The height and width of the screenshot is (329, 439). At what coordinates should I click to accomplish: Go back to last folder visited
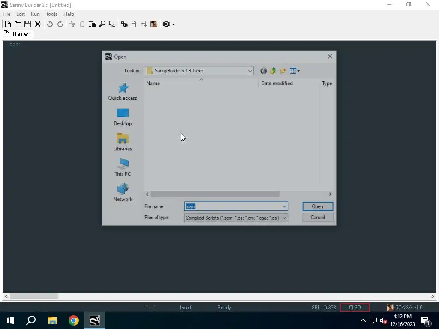click(x=264, y=71)
